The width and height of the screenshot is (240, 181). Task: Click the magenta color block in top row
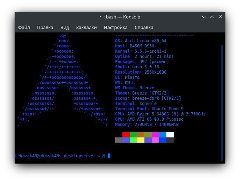155,135
